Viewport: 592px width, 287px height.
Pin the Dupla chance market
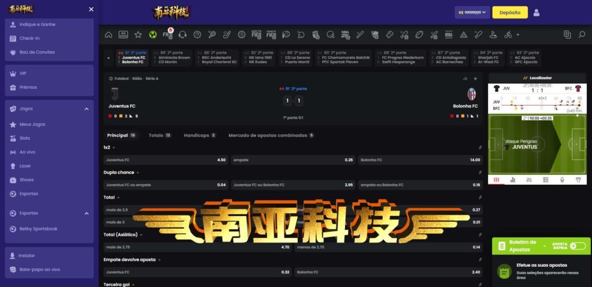pyautogui.click(x=479, y=172)
